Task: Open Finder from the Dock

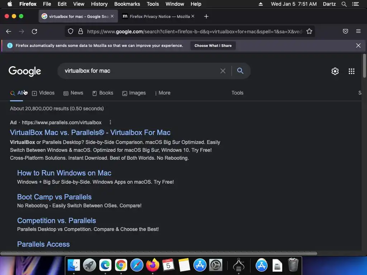Action: tap(74, 265)
